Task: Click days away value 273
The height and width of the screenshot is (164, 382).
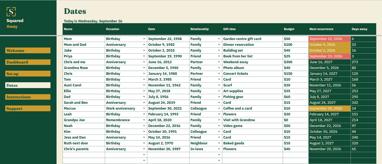Action: coord(363,62)
